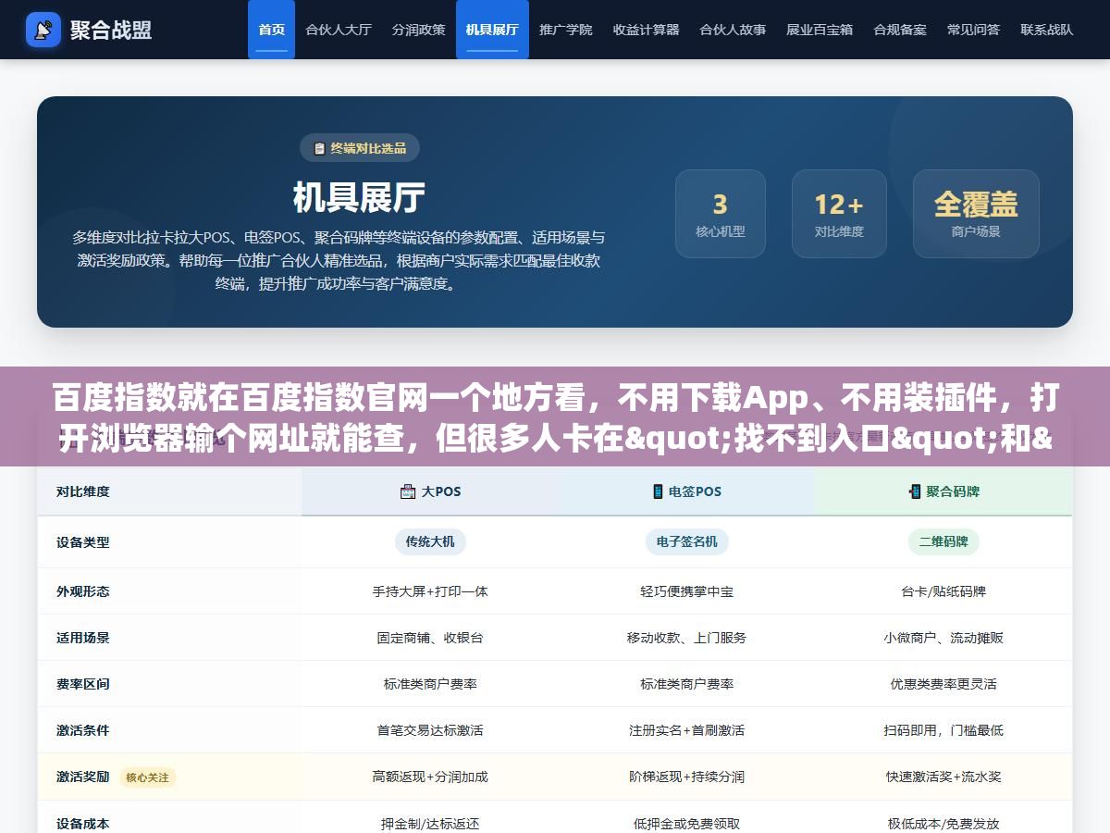Click the 阶梯返现+持续分润 cell

(x=686, y=777)
